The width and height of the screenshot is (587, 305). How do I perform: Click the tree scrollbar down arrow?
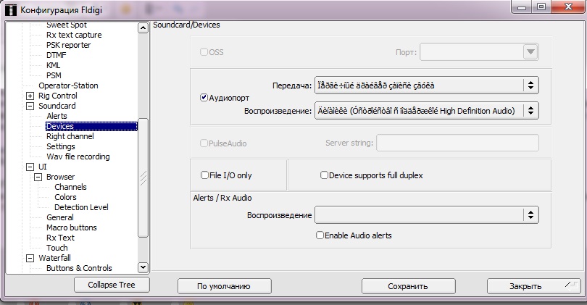[143, 267]
